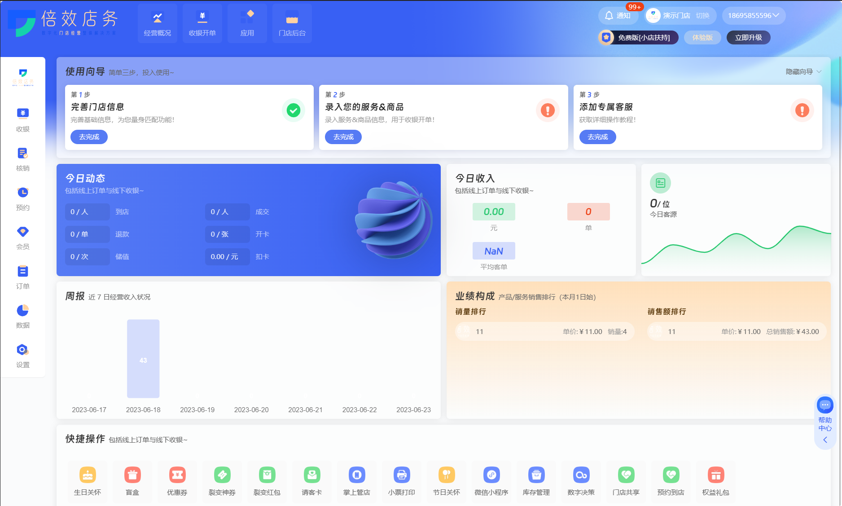842x506 pixels.
Task: Switch to the 经营概况 top tab
Action: coord(158,23)
